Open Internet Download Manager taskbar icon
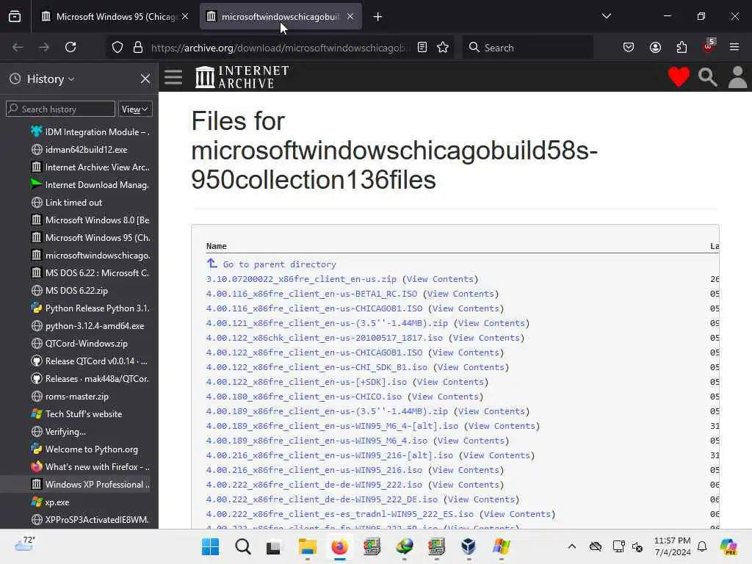752x564 pixels. click(x=405, y=546)
